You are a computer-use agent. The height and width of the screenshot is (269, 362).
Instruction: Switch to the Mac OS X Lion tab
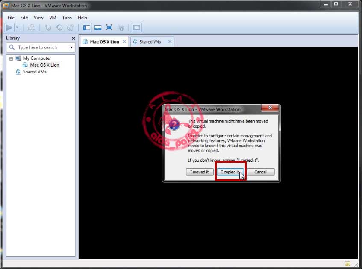(x=104, y=42)
